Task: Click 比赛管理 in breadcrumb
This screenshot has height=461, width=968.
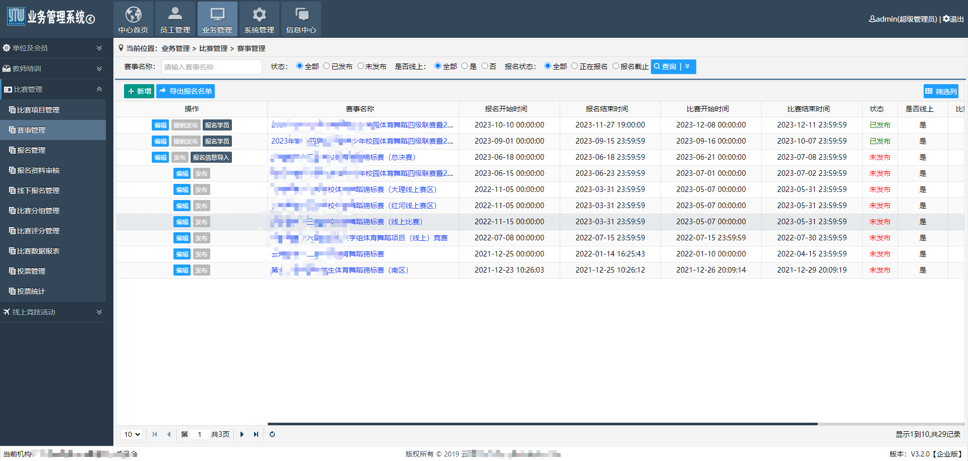Action: point(213,48)
